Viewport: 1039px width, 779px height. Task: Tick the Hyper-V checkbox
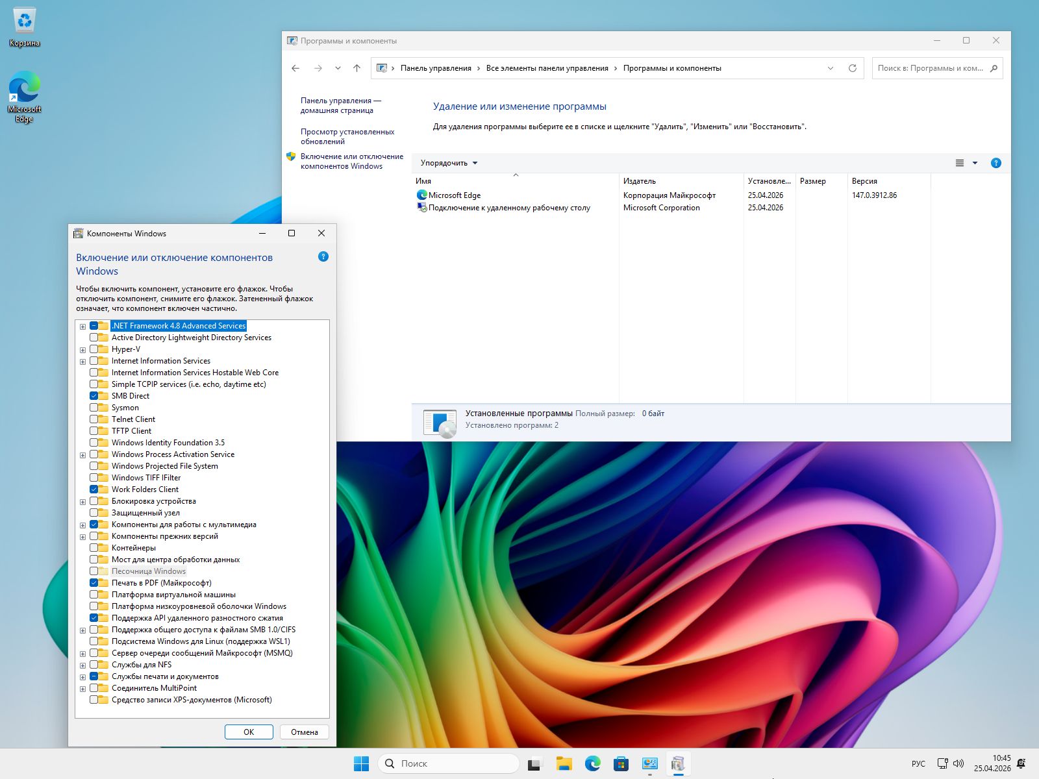pyautogui.click(x=94, y=349)
